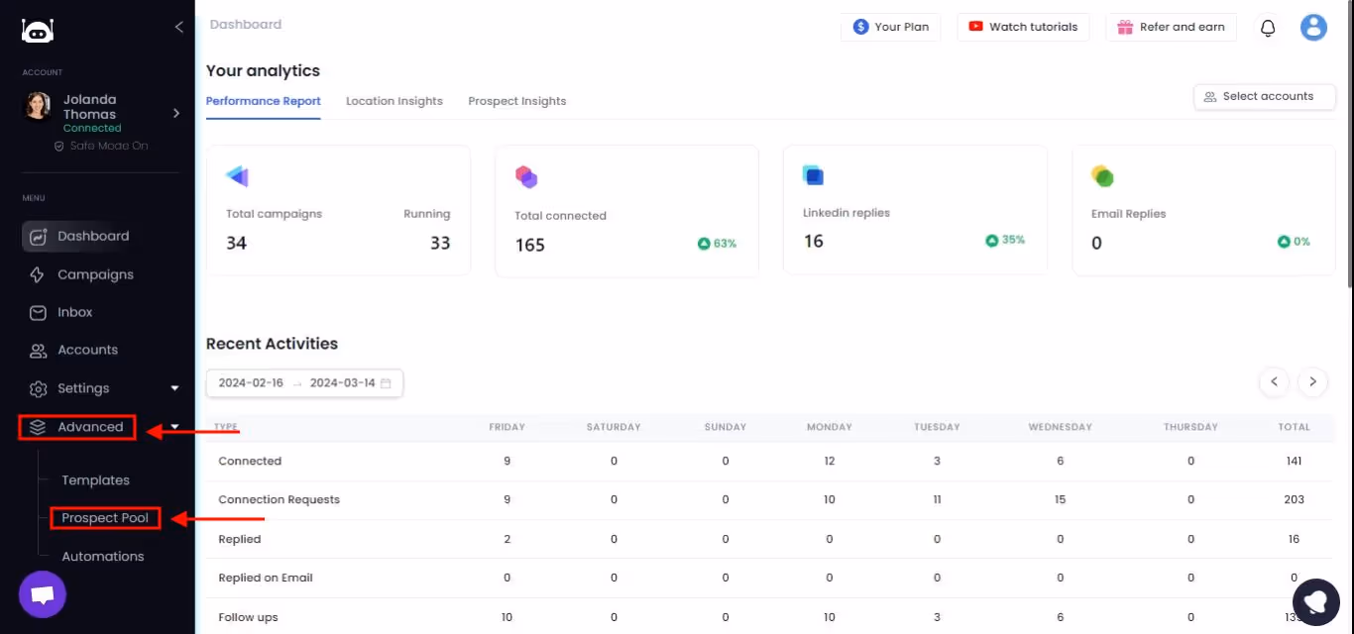Select the Prospect Pool menu item
1354x634 pixels.
104,517
